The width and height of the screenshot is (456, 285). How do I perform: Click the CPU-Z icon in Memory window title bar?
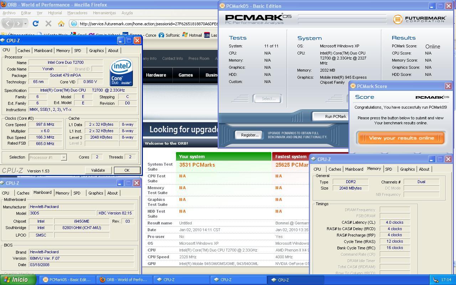[313, 159]
